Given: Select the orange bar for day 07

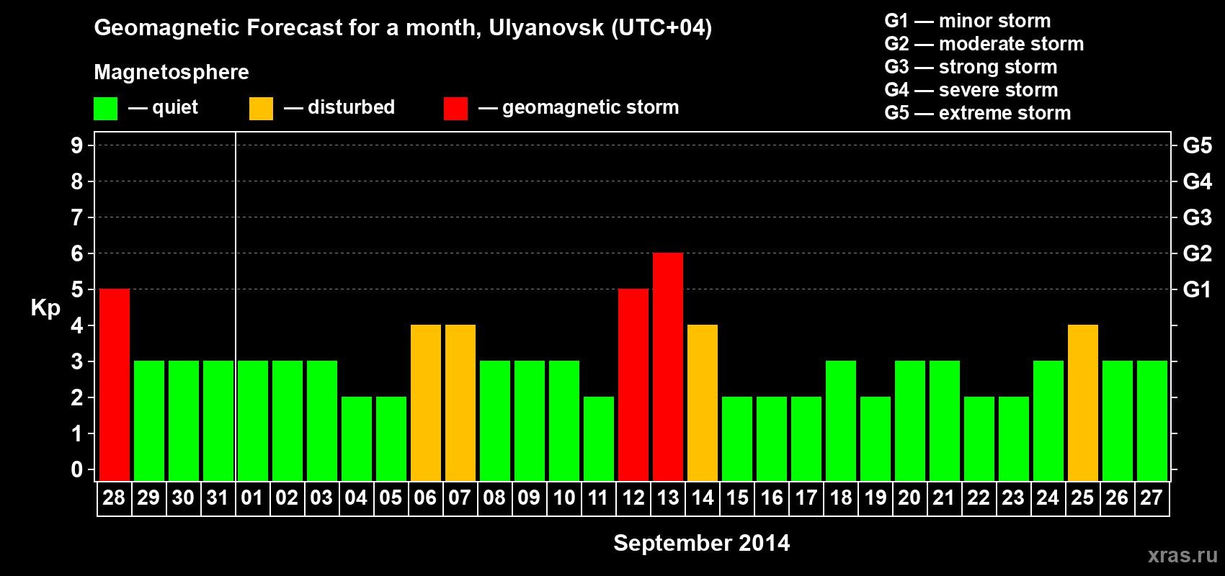Looking at the screenshot, I should tap(460, 403).
